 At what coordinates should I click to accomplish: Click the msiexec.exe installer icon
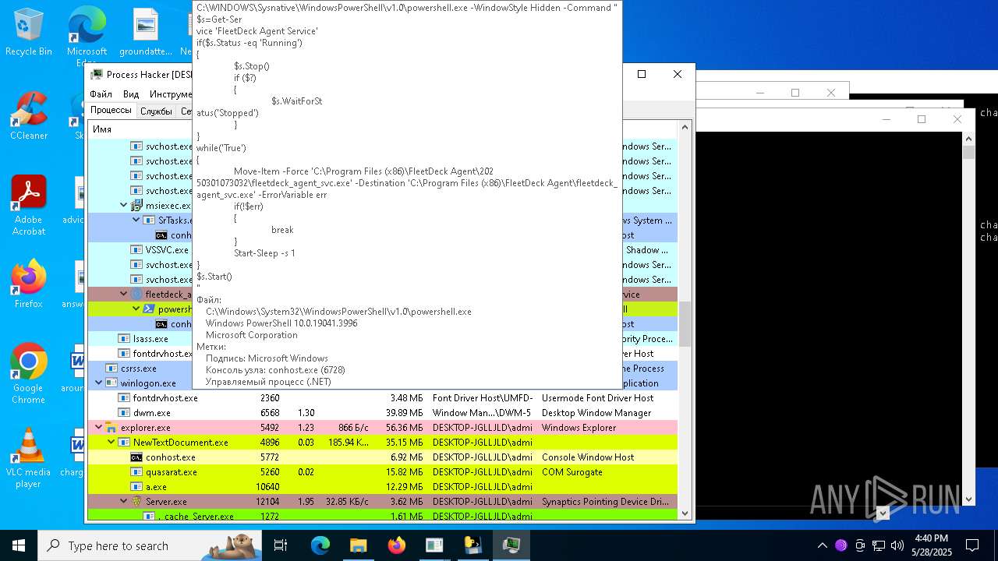click(x=136, y=206)
